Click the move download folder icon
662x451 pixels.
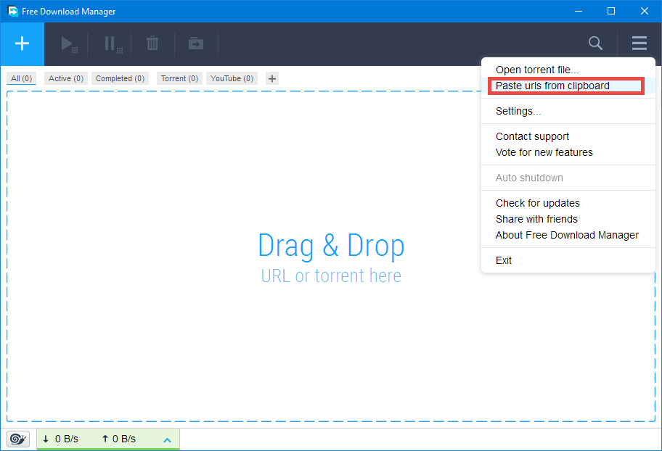click(x=196, y=44)
